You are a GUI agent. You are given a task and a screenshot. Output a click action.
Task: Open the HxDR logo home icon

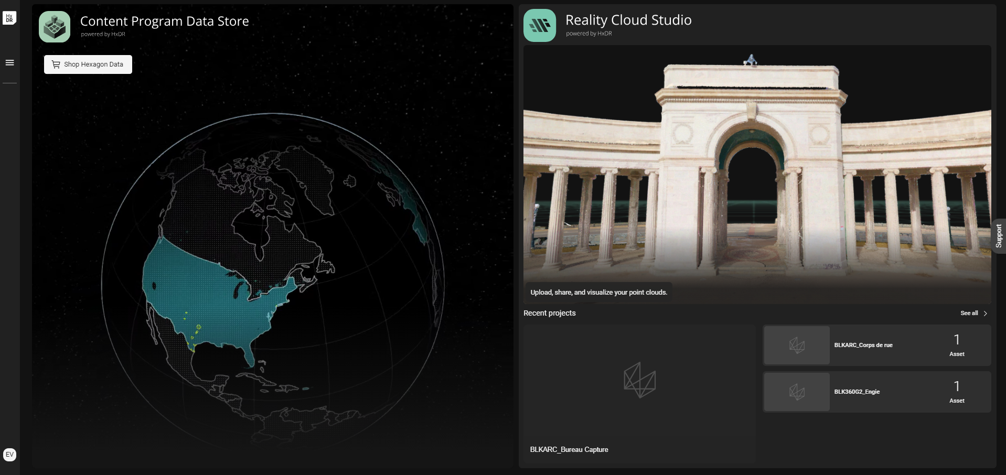point(9,18)
